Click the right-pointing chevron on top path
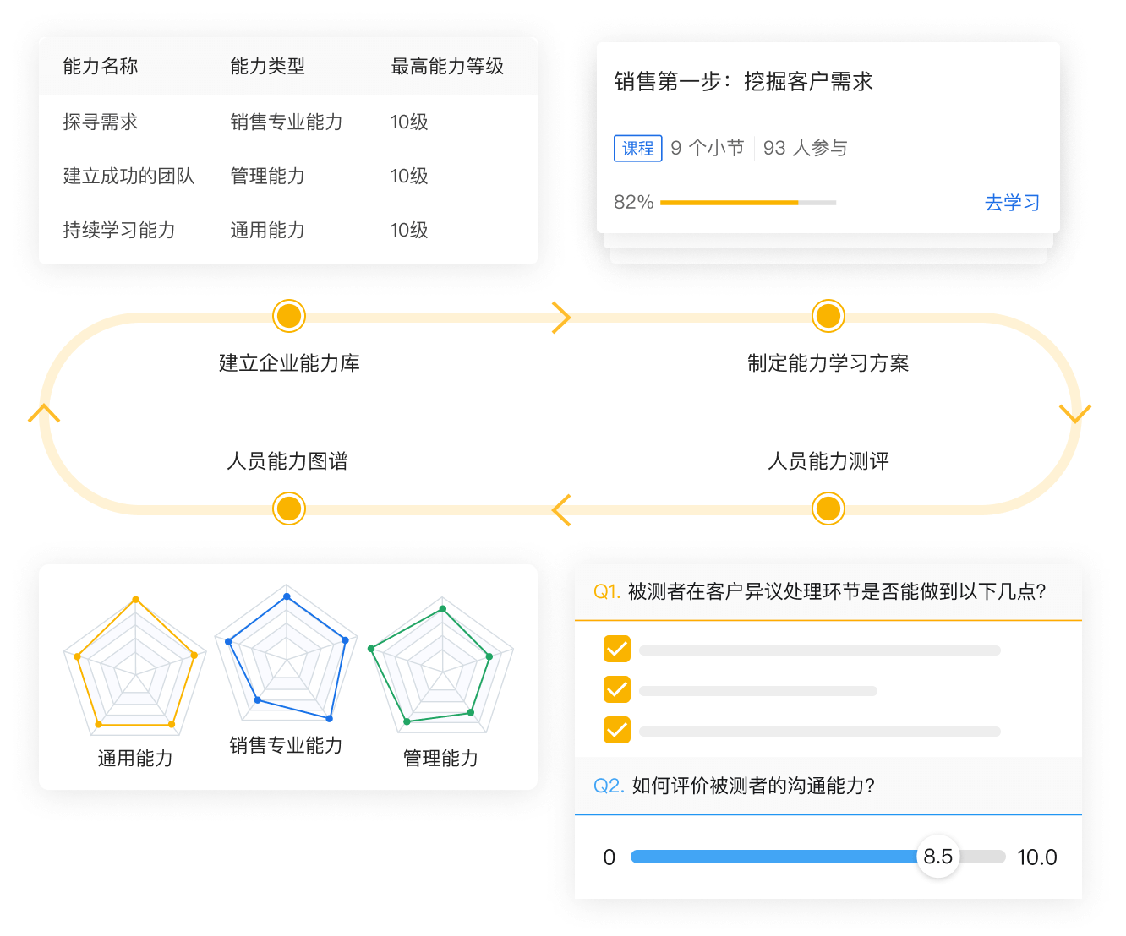This screenshot has height=936, width=1126. point(561,318)
